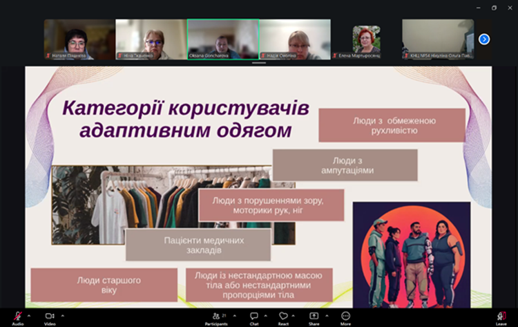Maximize the Zoom meeting window
518x327 pixels.
click(494, 8)
